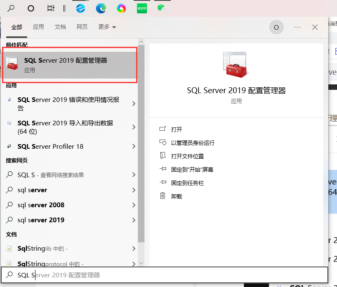Click magnifier icon in bottom search box

coord(10,275)
